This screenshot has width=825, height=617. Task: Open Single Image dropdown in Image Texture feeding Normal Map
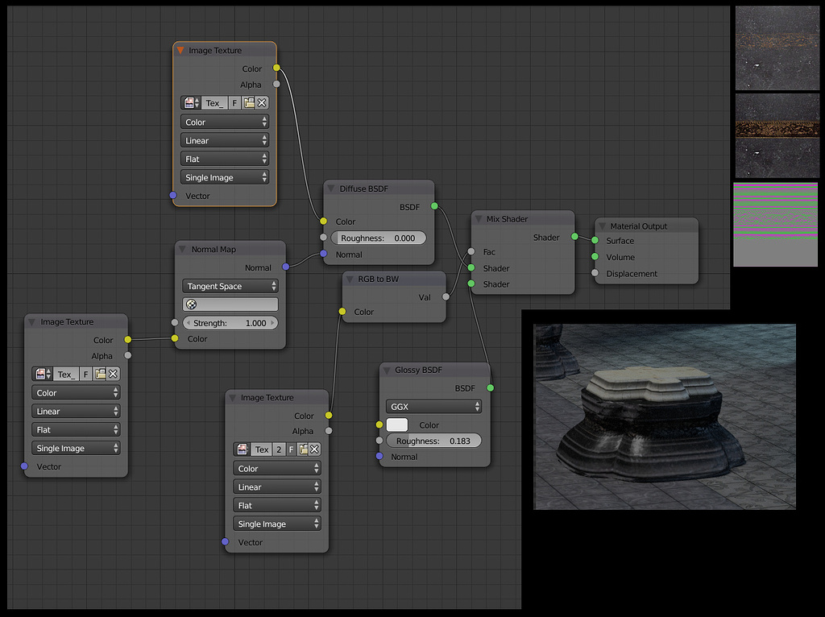[76, 448]
